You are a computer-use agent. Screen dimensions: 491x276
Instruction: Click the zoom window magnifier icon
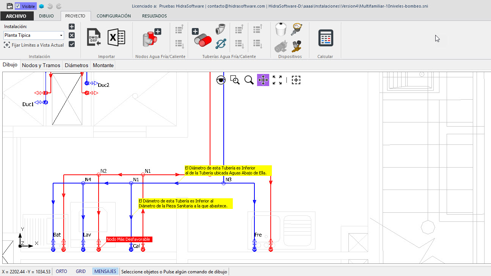[235, 80]
